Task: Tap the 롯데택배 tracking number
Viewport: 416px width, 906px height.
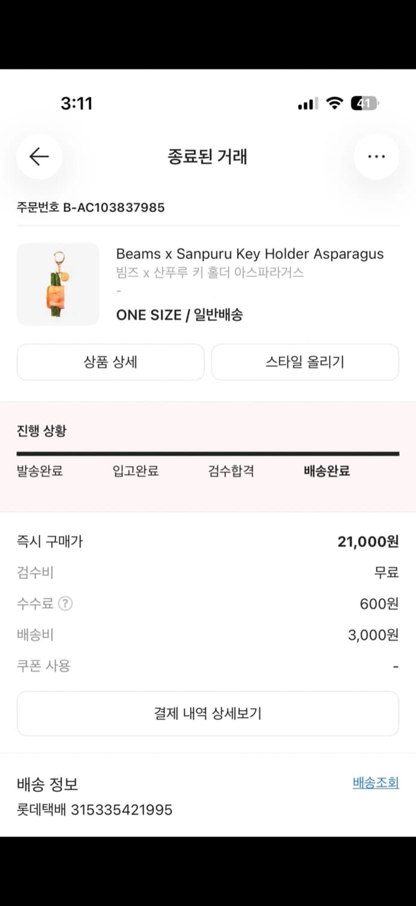Action: 94,809
